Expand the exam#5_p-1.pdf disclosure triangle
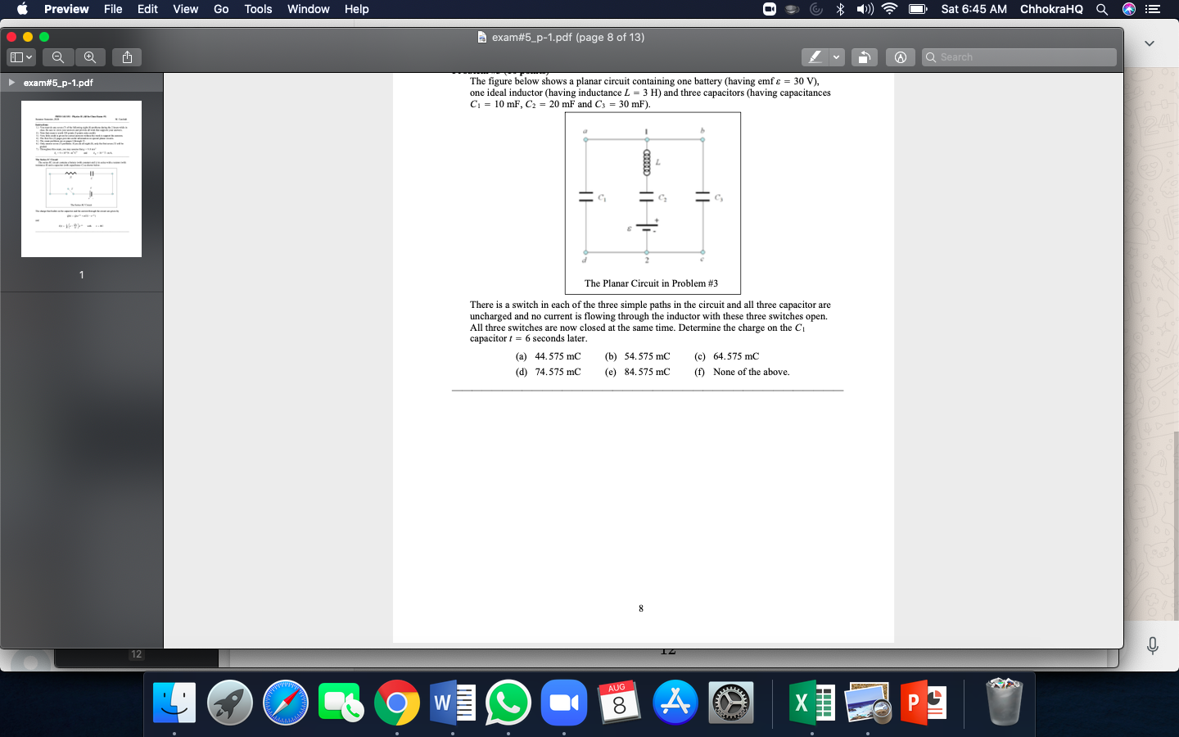Viewport: 1179px width, 737px height. pyautogui.click(x=11, y=82)
